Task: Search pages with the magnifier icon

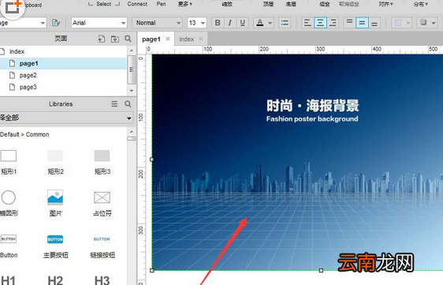Action: (x=128, y=39)
